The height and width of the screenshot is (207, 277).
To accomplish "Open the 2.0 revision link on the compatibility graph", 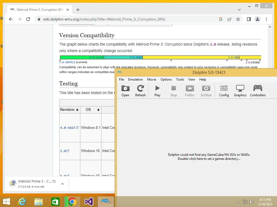I will point(248,63).
